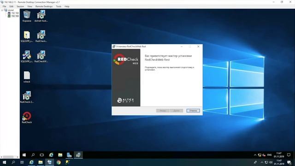The height and width of the screenshot is (166, 295).
Task: Open the Tools menu
Action: pos(59,6)
